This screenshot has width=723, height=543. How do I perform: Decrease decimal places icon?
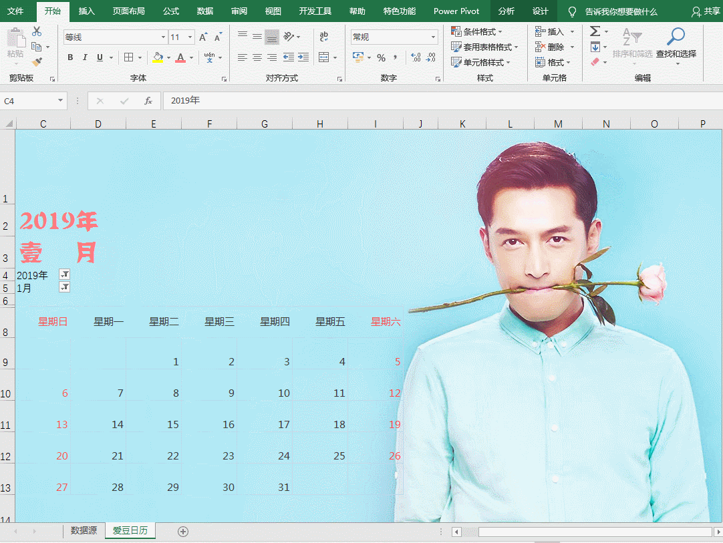point(431,57)
